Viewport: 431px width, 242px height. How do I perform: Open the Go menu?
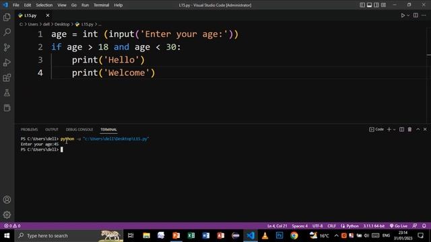[x=73, y=5]
